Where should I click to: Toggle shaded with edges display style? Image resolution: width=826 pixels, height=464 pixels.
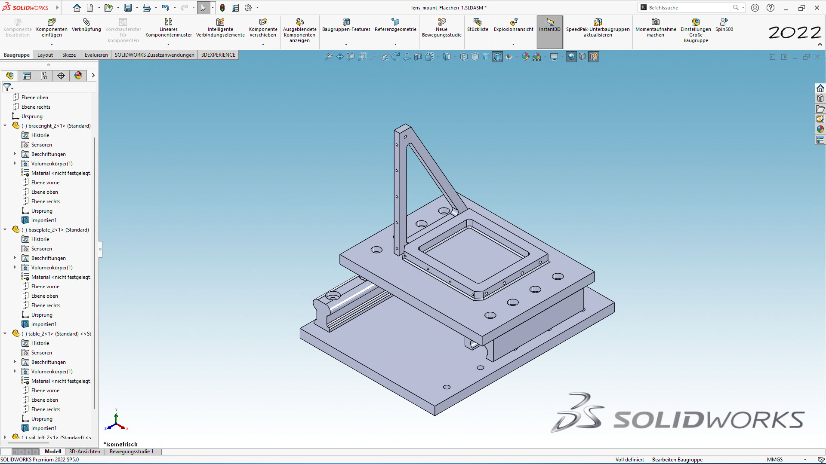tap(497, 57)
